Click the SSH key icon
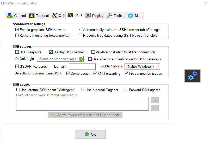The height and width of the screenshot is (145, 210). click(70, 15)
